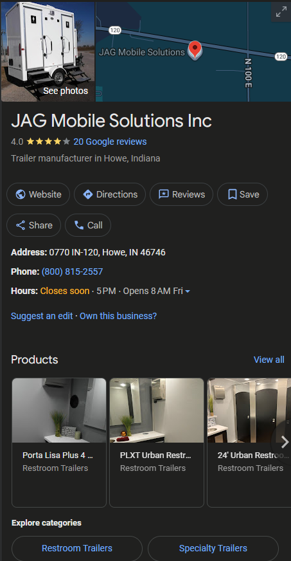
Task: View all products
Action: tap(269, 360)
